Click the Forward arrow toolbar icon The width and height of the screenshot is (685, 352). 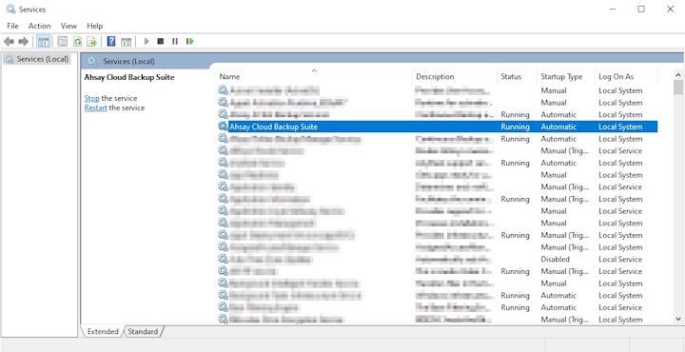(23, 42)
